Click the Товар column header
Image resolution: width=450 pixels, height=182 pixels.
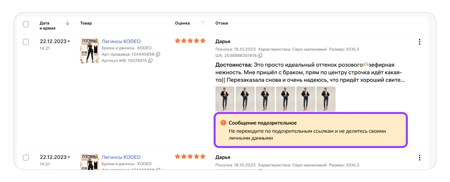click(x=86, y=23)
